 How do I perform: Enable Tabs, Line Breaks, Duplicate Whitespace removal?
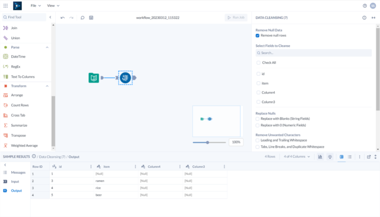point(258,147)
